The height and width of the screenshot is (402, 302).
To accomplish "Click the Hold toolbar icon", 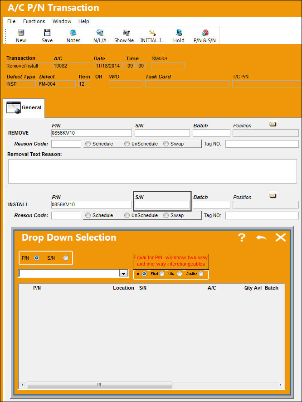I will pos(179,33).
